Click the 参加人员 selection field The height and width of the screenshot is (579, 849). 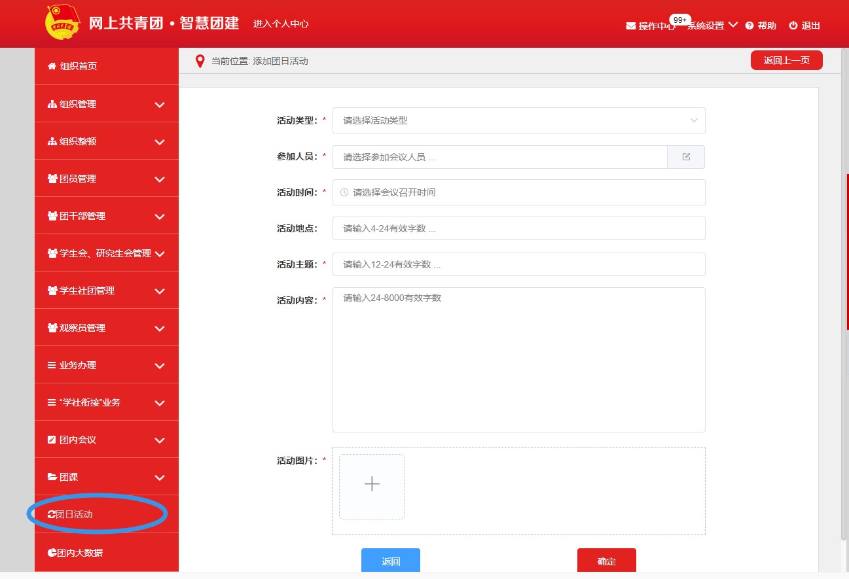tap(500, 157)
